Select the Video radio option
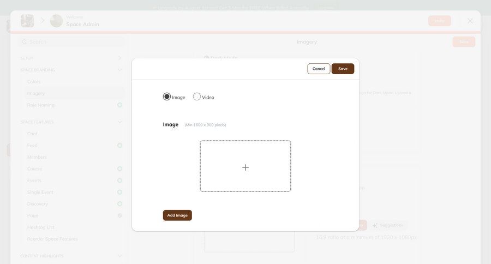 [196, 97]
